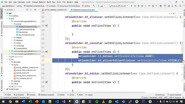
Task: Open the Terminal tool window
Action: (31, 95)
